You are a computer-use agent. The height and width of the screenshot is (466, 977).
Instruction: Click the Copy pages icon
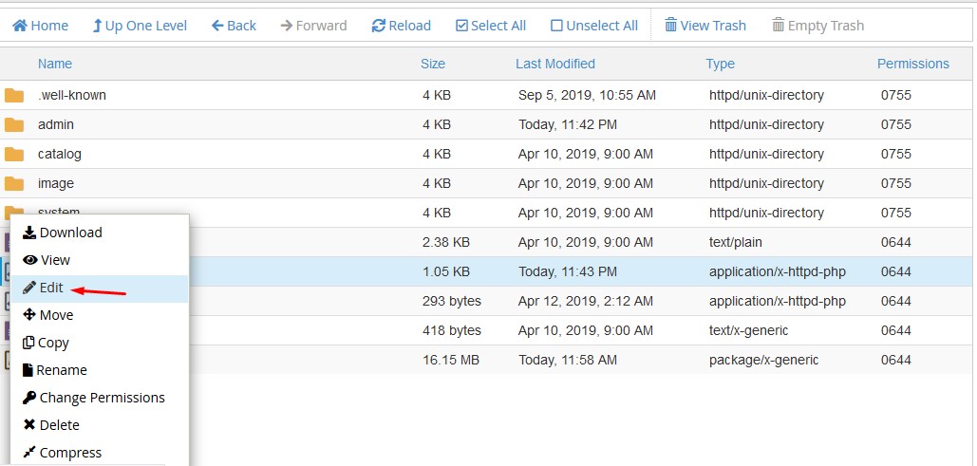tap(28, 343)
